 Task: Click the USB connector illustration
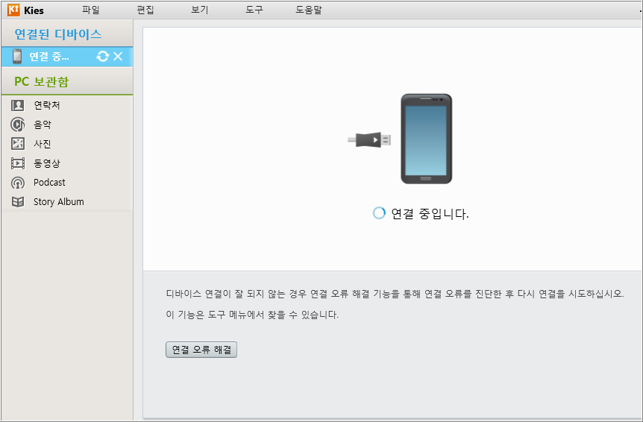click(x=369, y=139)
